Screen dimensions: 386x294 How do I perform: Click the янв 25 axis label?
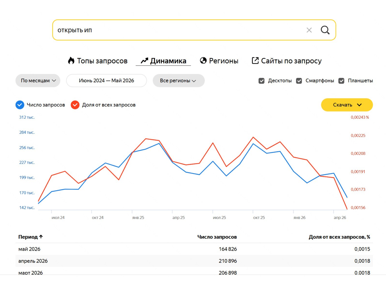(x=138, y=218)
